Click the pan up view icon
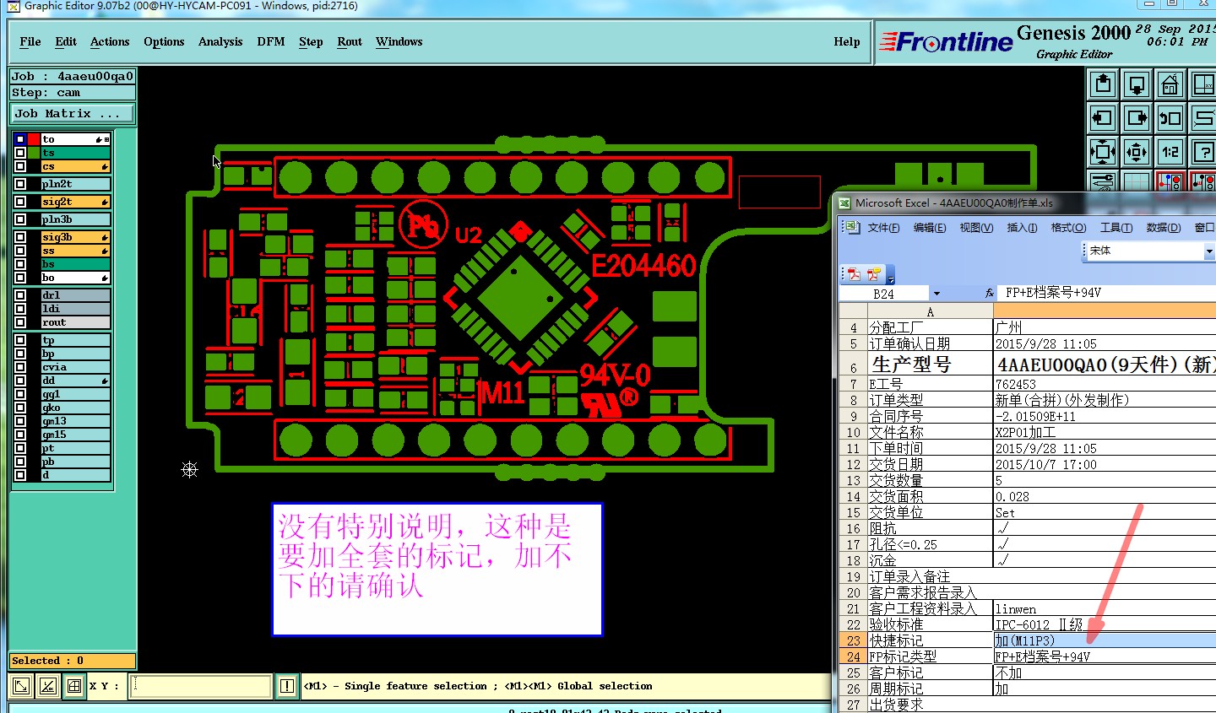Screen dimensions: 1216x713 pyautogui.click(x=1103, y=84)
